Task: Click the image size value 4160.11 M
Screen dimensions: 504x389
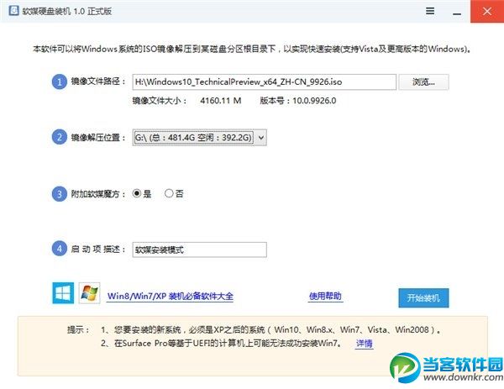Action: [x=220, y=101]
